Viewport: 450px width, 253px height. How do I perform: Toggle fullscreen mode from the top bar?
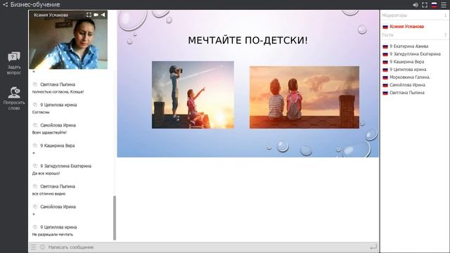click(425, 5)
